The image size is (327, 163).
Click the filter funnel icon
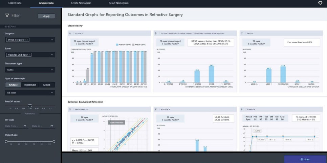click(7, 16)
